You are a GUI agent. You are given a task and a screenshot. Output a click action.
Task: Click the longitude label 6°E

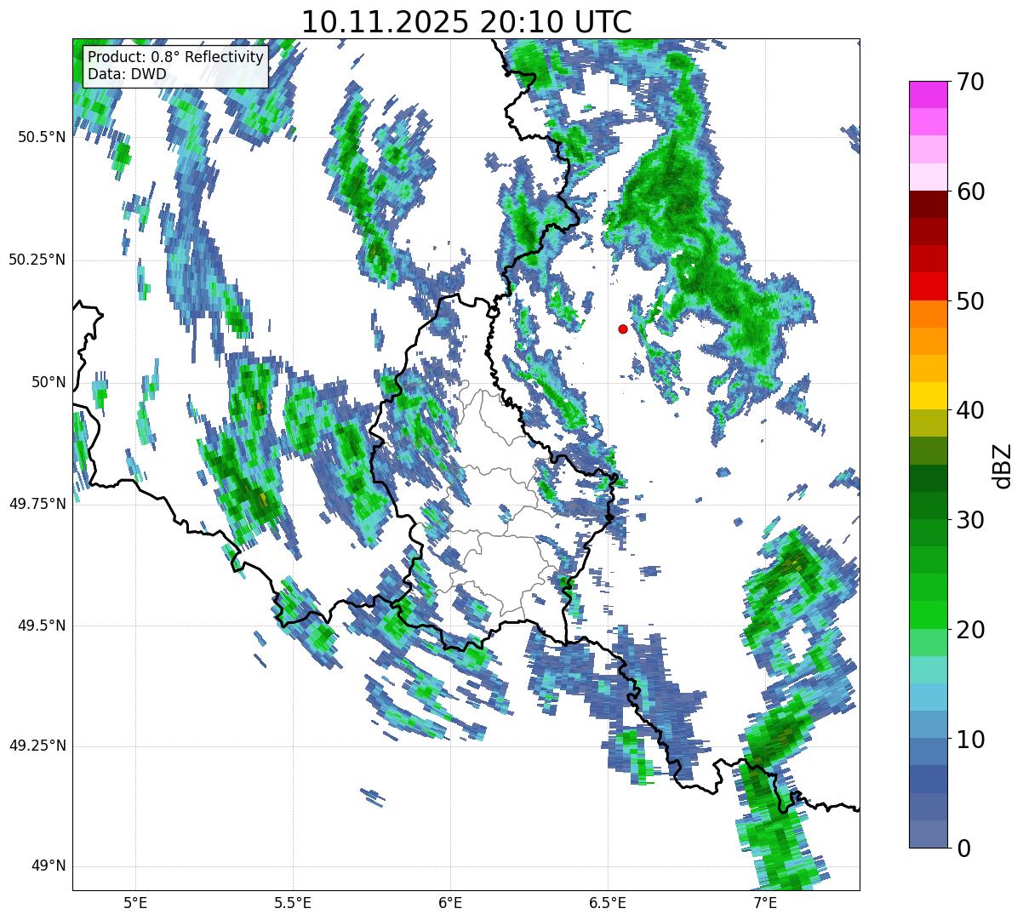click(x=450, y=902)
